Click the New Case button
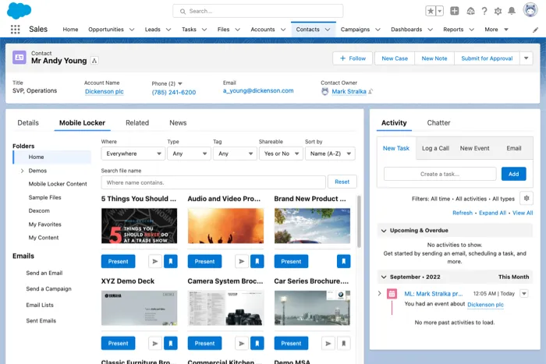Screen dimensions: 546x364 coord(395,58)
